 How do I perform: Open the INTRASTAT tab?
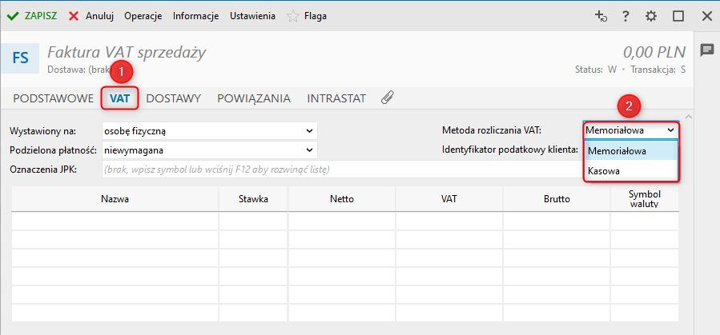point(336,98)
